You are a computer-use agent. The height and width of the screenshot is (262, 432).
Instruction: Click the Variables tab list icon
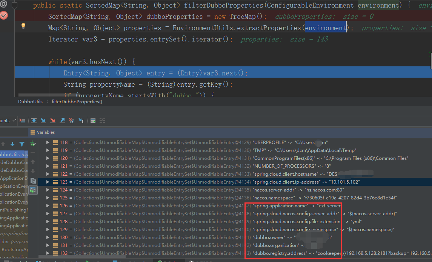tap(33, 132)
